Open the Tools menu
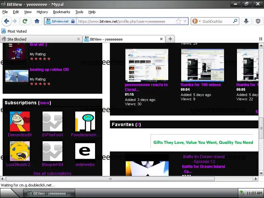The height and width of the screenshot is (198, 264). [79, 12]
